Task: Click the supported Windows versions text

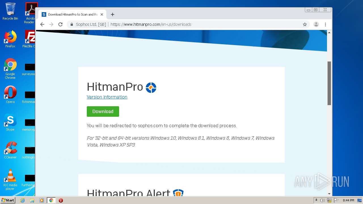Action: click(181, 141)
